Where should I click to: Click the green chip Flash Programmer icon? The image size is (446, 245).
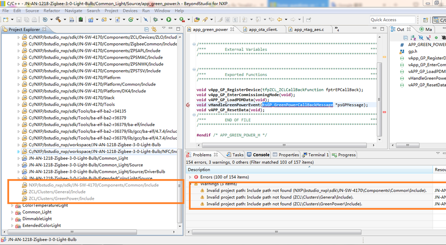81,19
